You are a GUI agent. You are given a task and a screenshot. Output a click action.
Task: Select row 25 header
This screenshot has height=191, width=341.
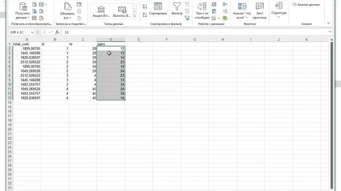click(10, 152)
